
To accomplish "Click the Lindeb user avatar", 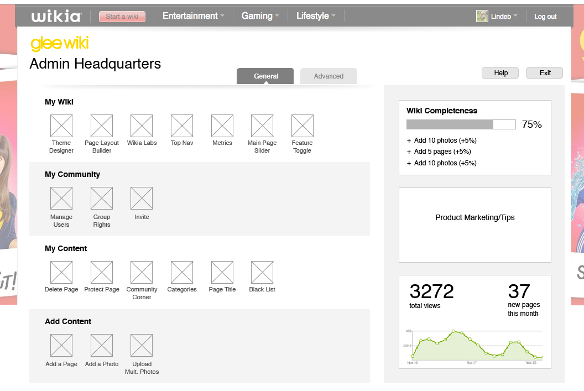I will click(482, 16).
